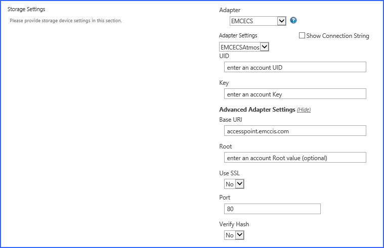Click the storage device settings description text
The image size is (384, 248).
(66, 21)
